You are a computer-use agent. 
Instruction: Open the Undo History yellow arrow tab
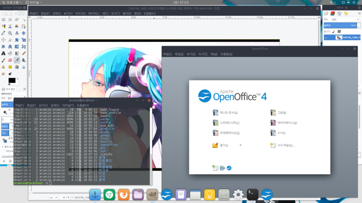tap(346, 14)
